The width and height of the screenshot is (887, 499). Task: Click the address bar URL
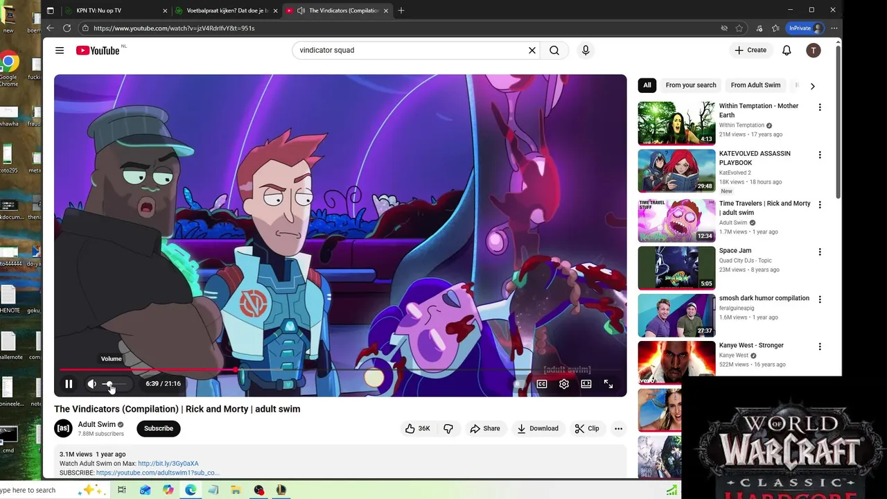[174, 28]
